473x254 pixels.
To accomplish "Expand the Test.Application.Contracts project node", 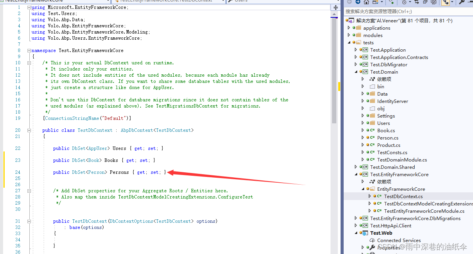I will tap(356, 57).
